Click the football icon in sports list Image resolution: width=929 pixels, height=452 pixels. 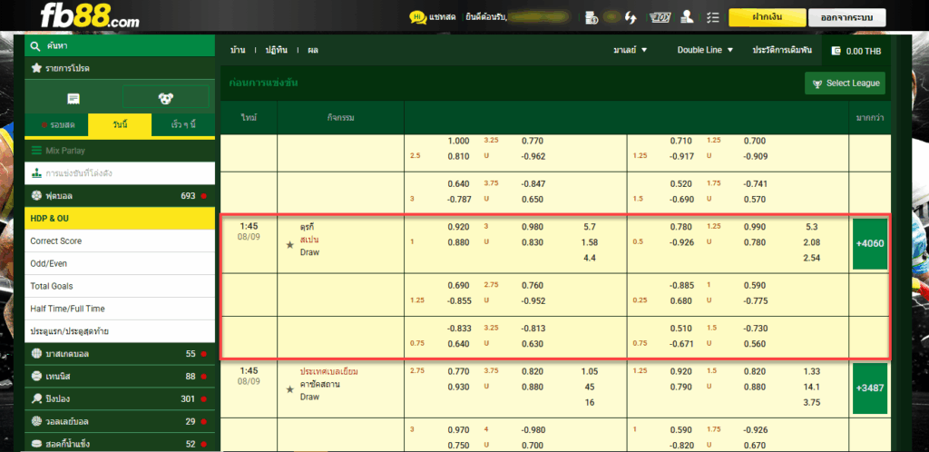36,195
